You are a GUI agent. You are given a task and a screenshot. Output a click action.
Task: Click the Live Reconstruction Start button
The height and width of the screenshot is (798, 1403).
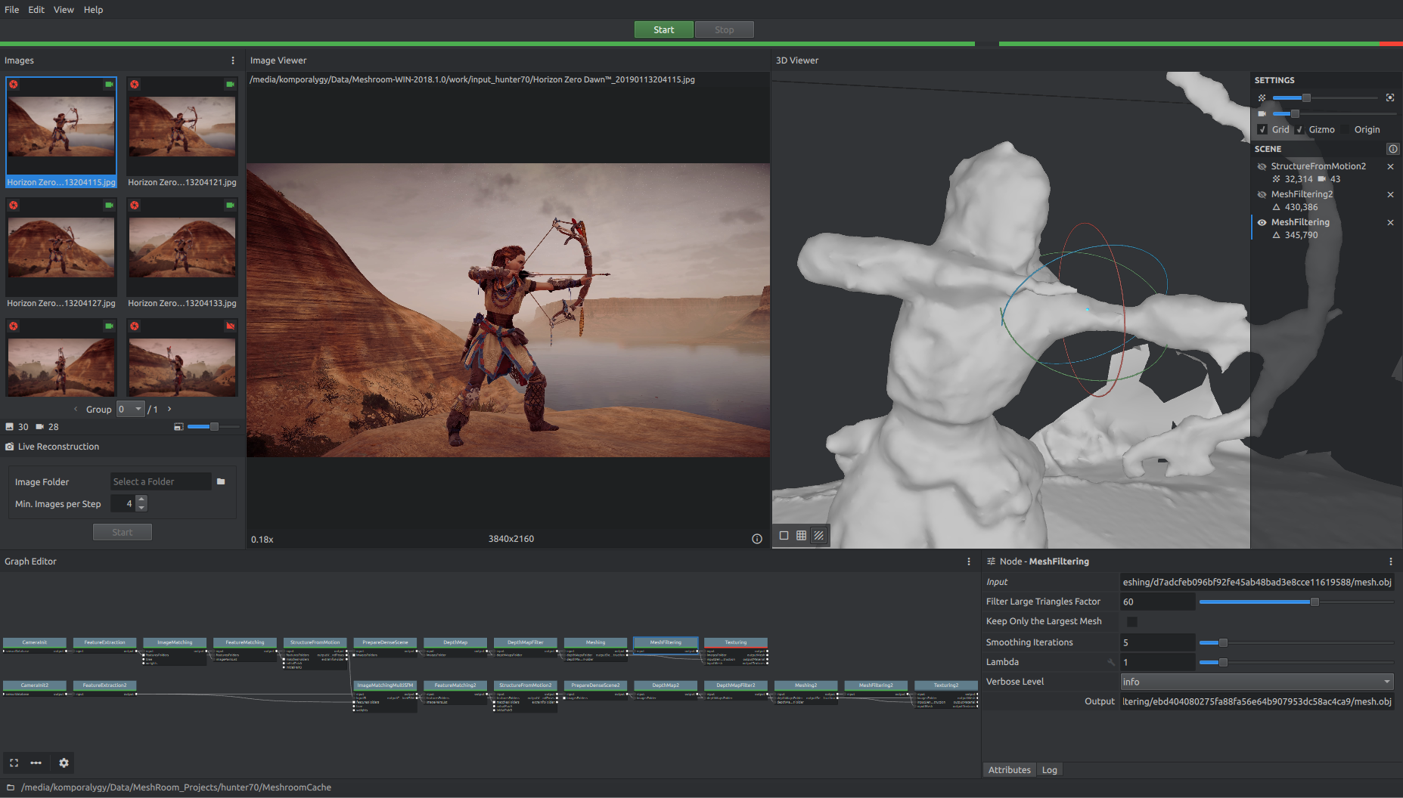click(122, 532)
